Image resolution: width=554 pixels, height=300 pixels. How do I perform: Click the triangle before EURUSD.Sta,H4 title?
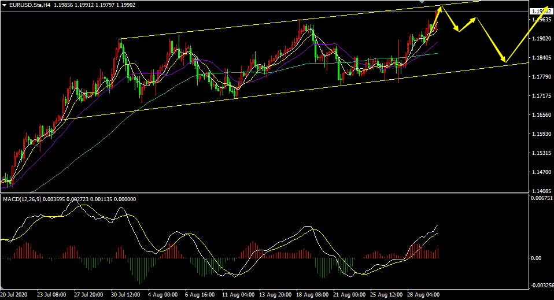4,5
